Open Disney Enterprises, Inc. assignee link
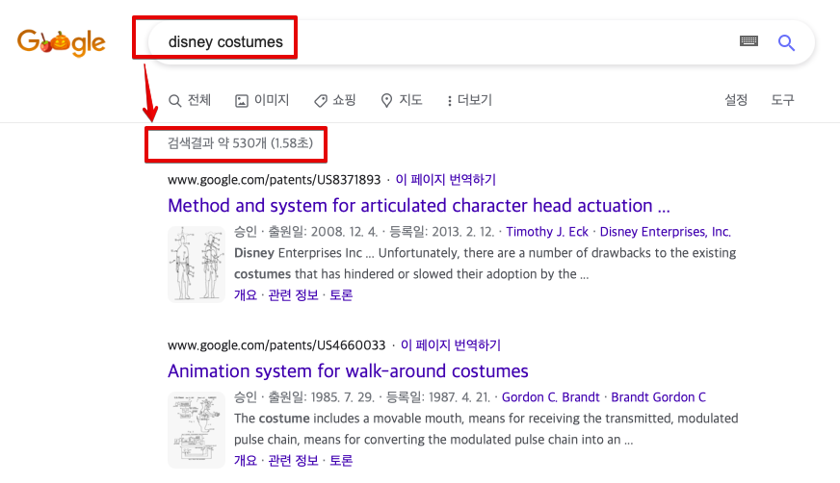840x483 pixels. [666, 232]
